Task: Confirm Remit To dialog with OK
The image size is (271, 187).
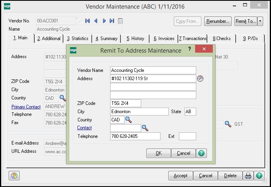Action: (159, 153)
